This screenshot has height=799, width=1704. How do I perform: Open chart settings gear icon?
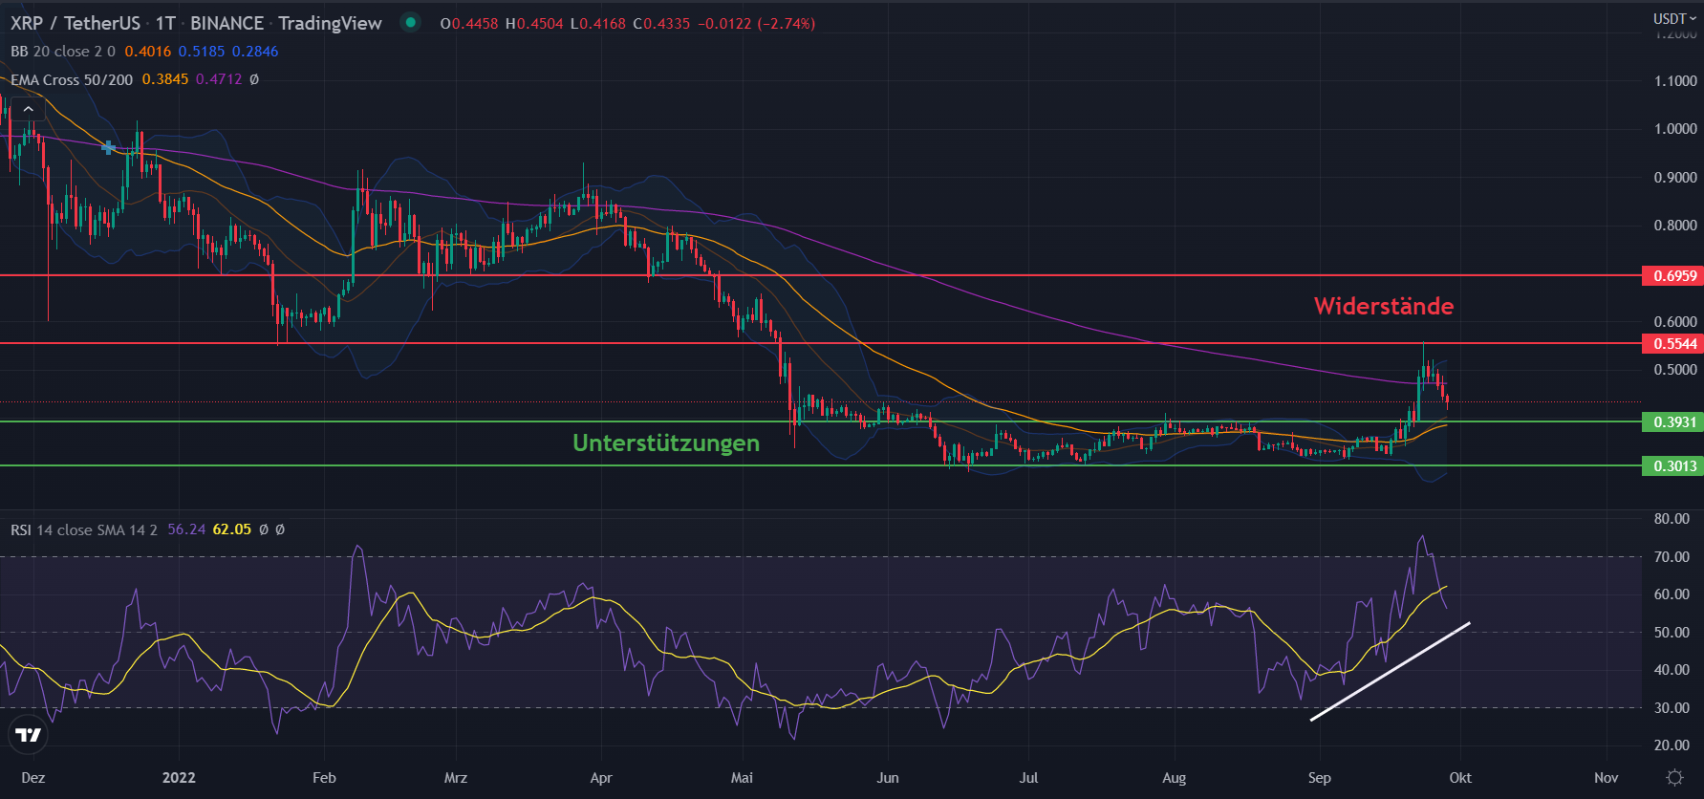tap(1674, 777)
